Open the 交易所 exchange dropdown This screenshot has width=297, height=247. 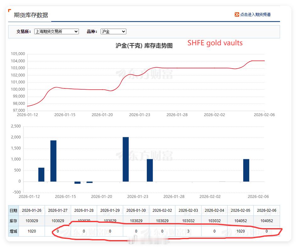(75, 31)
